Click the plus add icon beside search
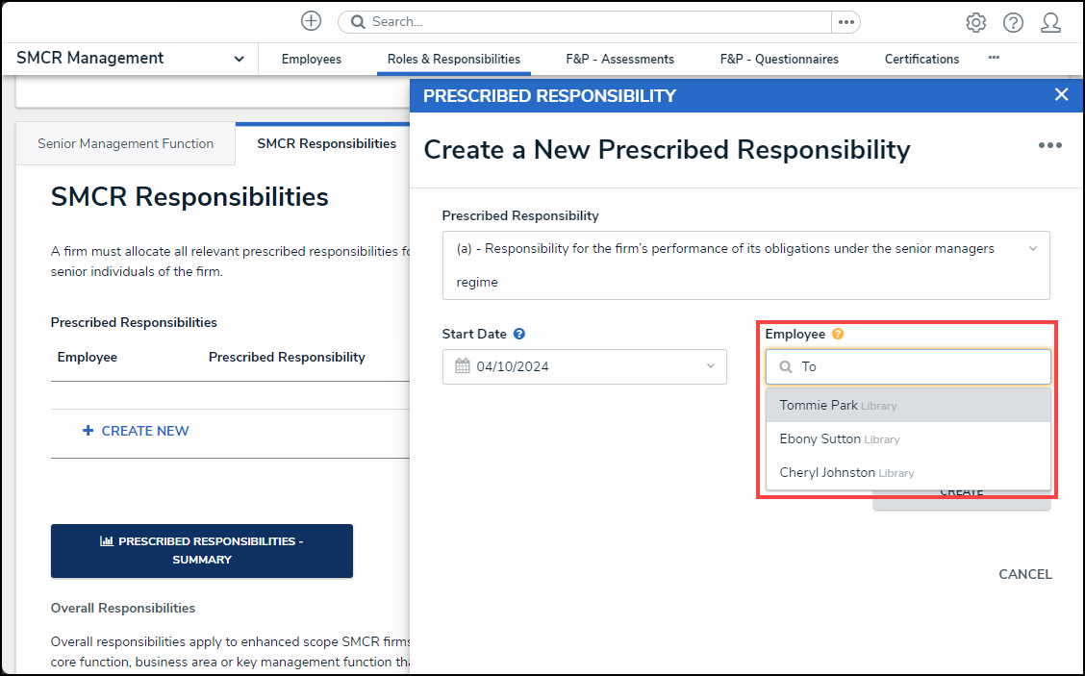This screenshot has width=1085, height=676. pos(311,21)
